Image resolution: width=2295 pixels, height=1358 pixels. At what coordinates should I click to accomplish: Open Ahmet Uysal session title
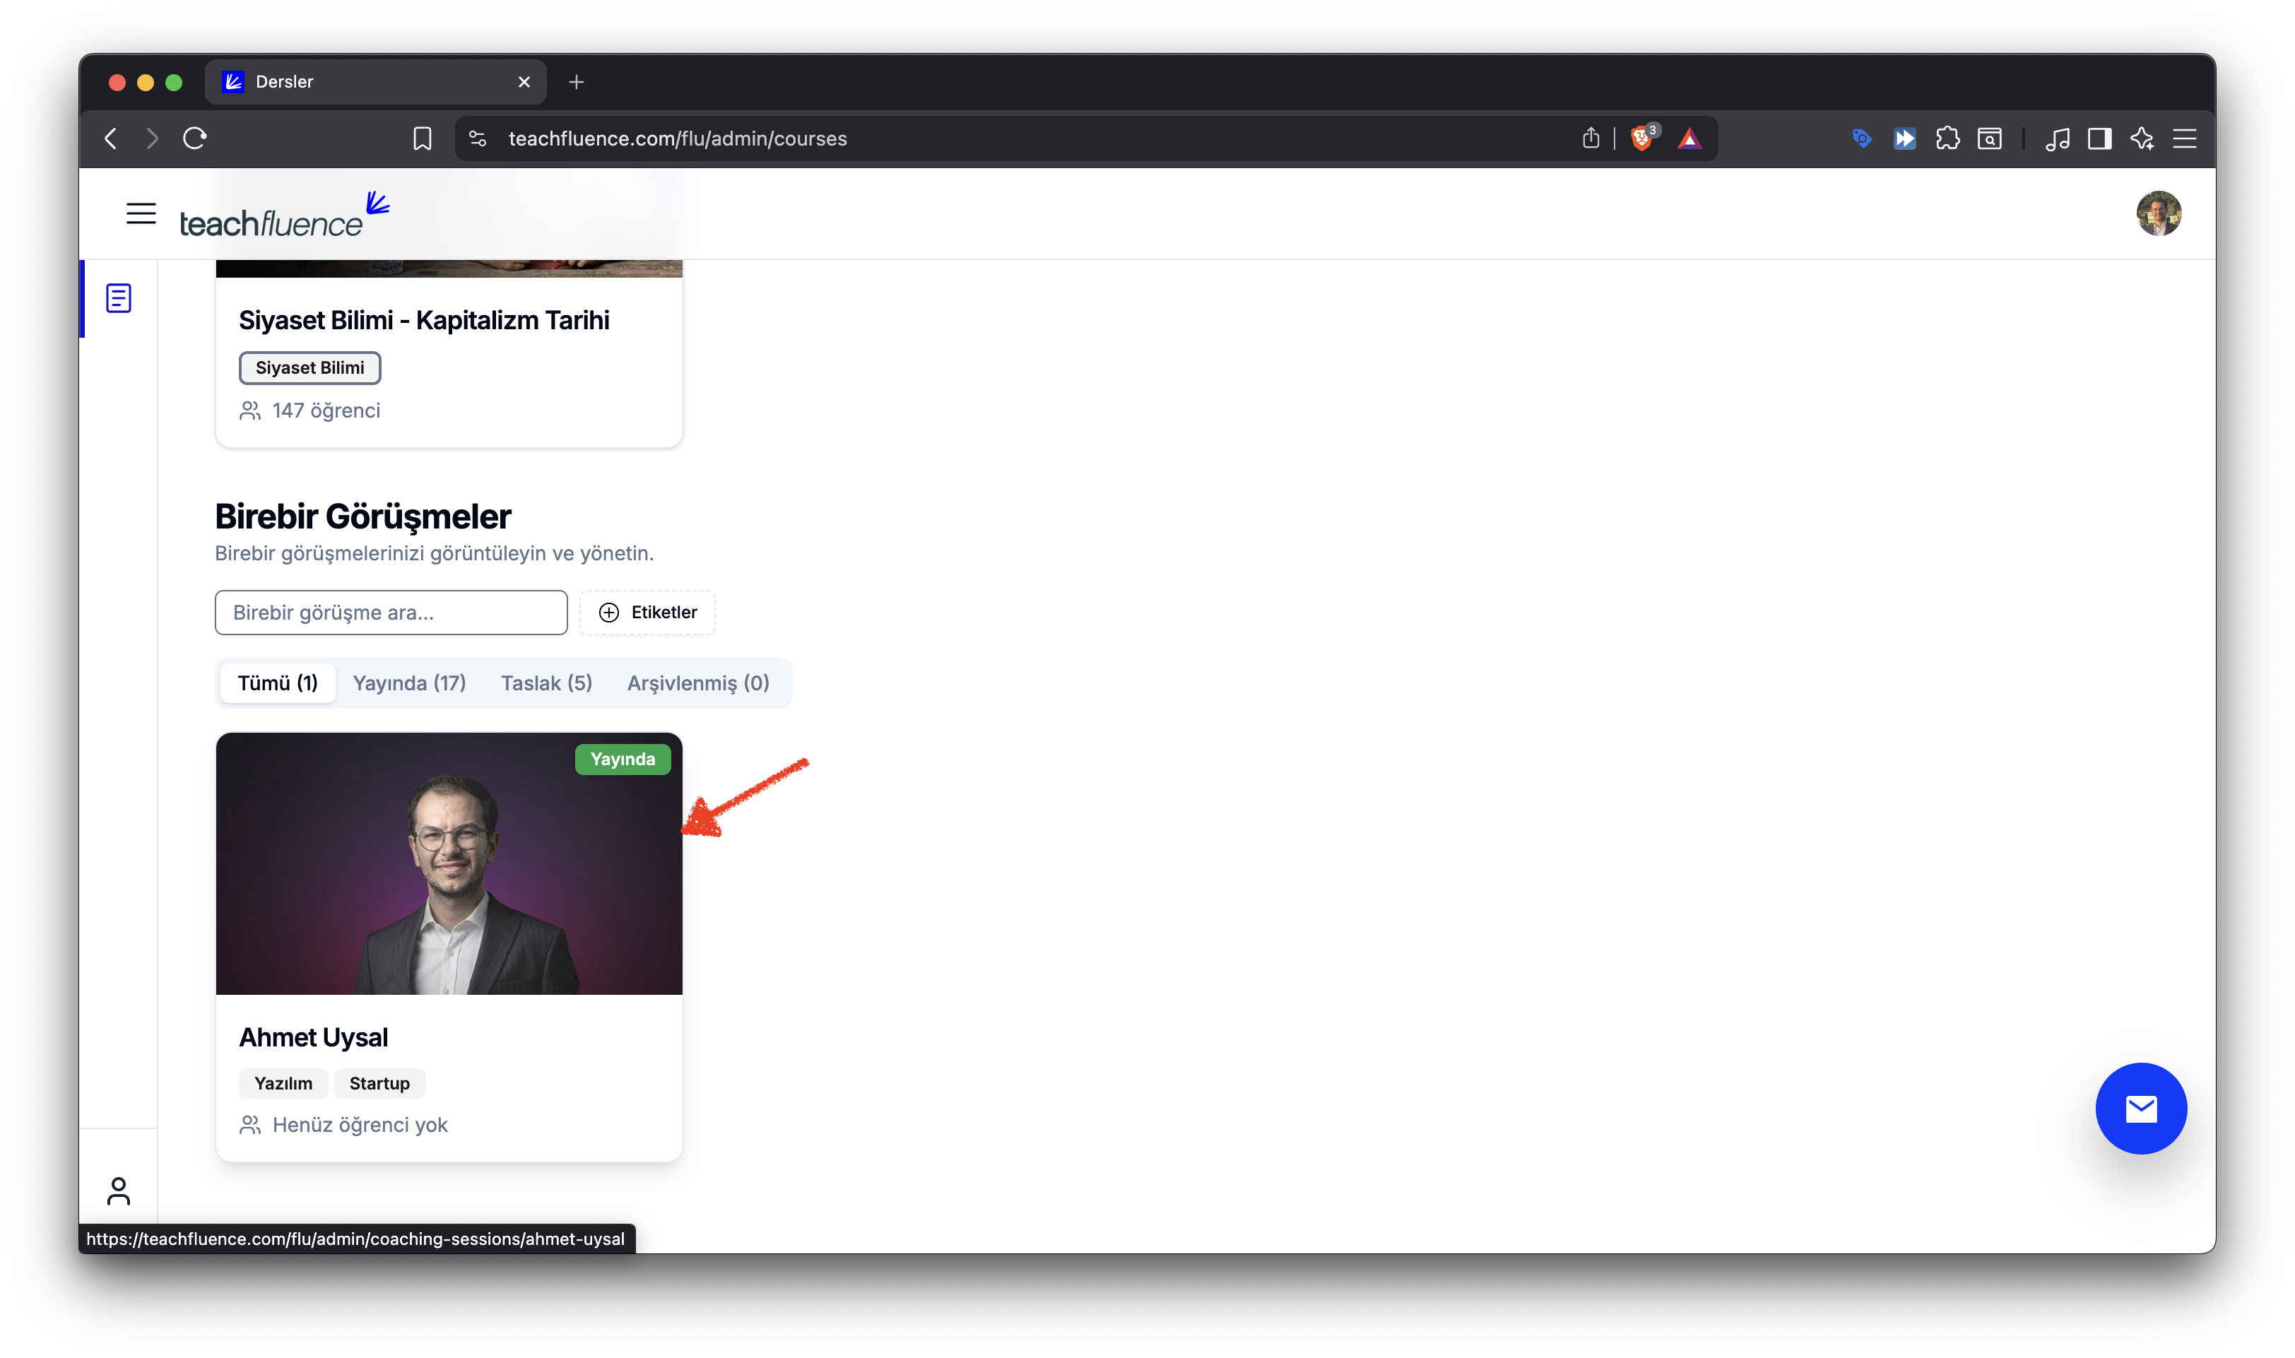pyautogui.click(x=313, y=1037)
